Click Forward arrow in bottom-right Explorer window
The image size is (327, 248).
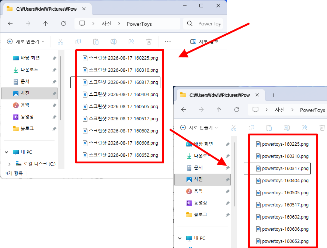tap(201, 110)
